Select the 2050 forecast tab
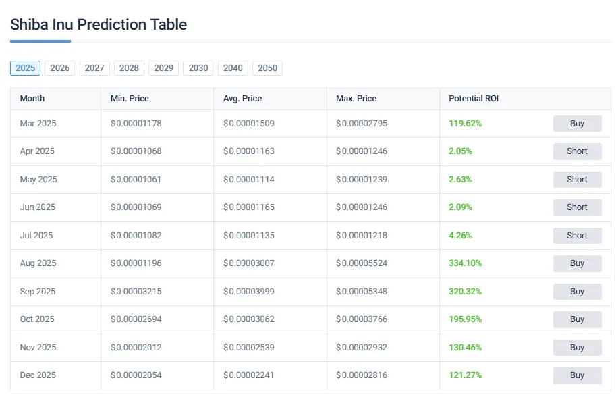 (x=267, y=68)
